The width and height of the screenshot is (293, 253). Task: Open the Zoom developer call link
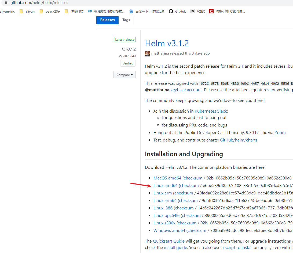point(280,133)
